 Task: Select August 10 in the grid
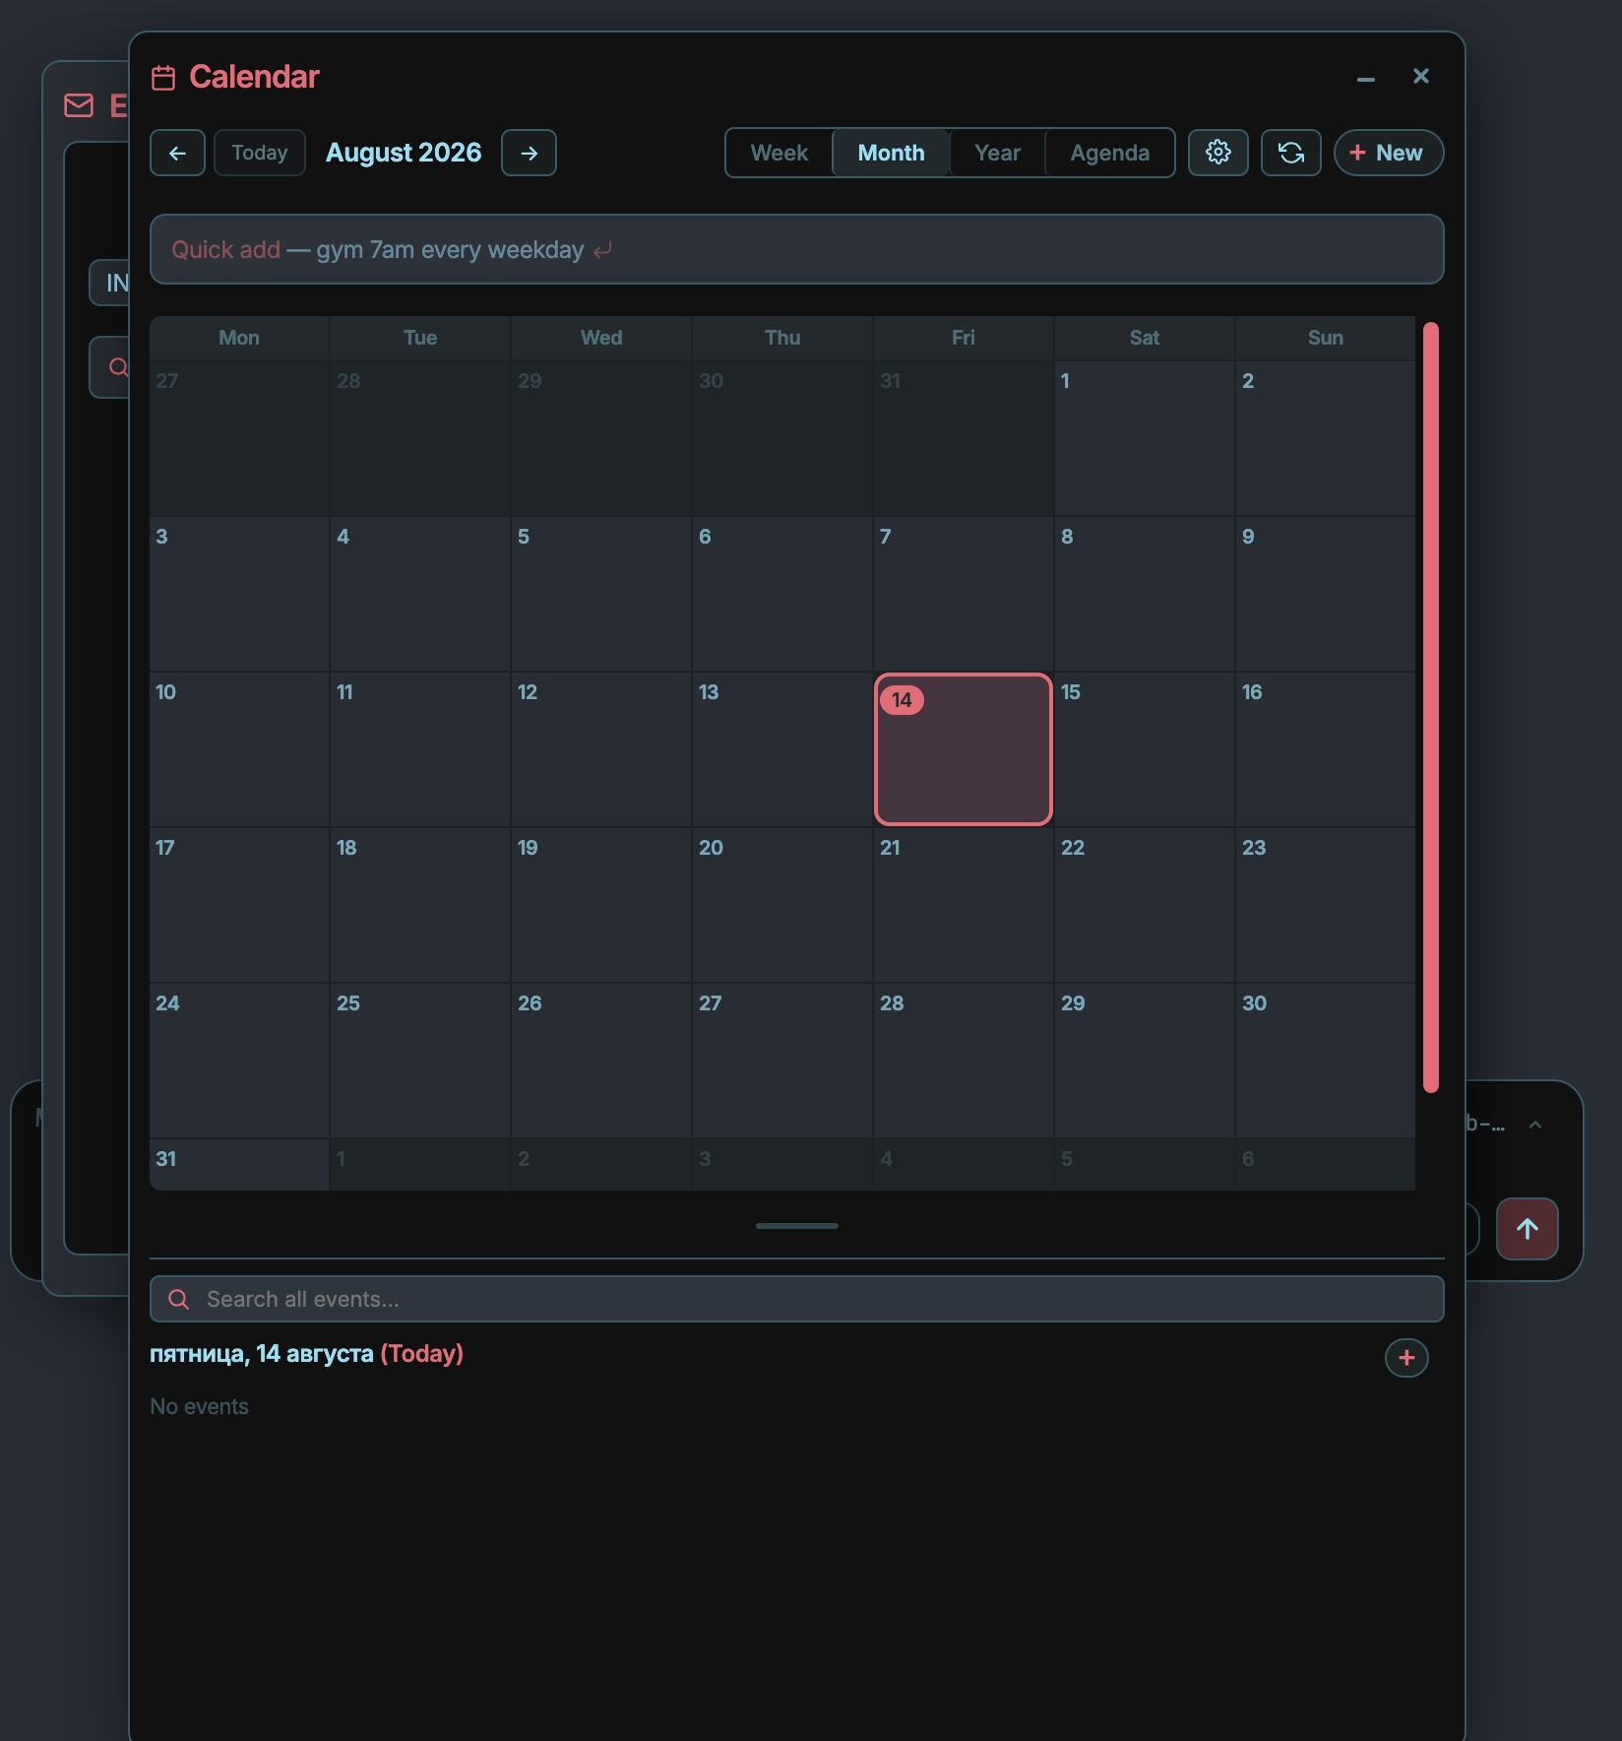[x=239, y=749]
